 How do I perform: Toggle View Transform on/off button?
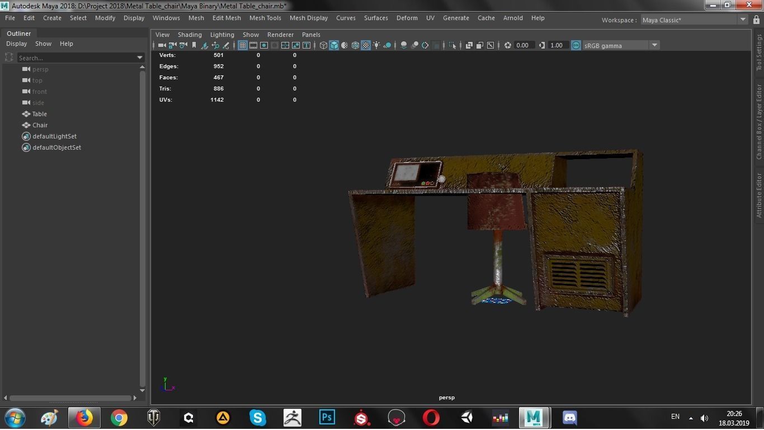tap(576, 45)
